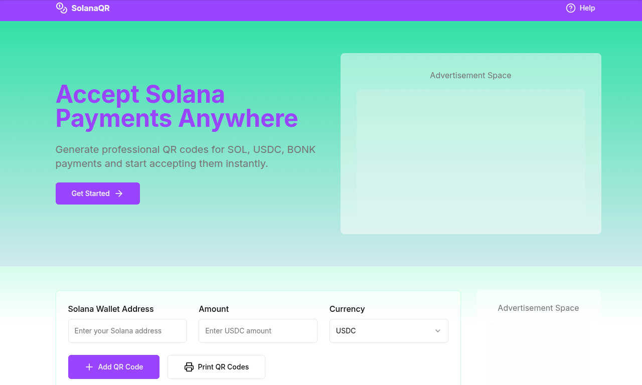Click the Amount field label
642x385 pixels.
pos(214,309)
